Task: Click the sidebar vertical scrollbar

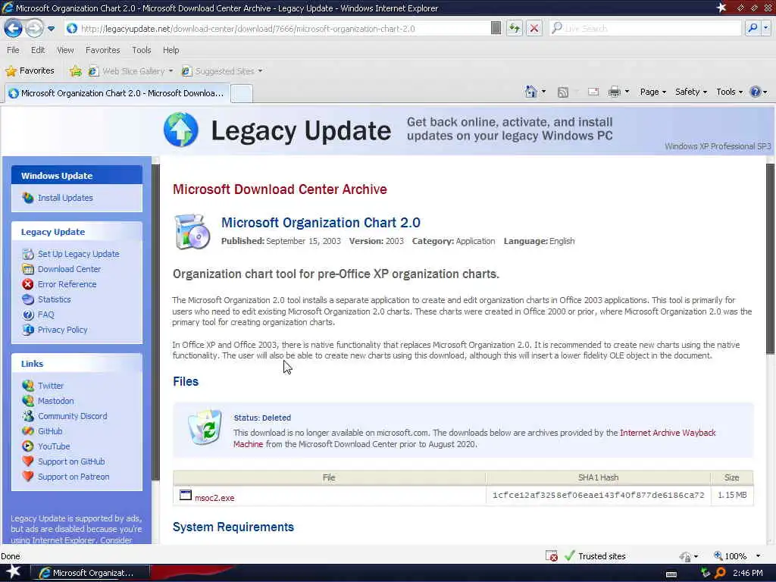Action: pos(156,321)
